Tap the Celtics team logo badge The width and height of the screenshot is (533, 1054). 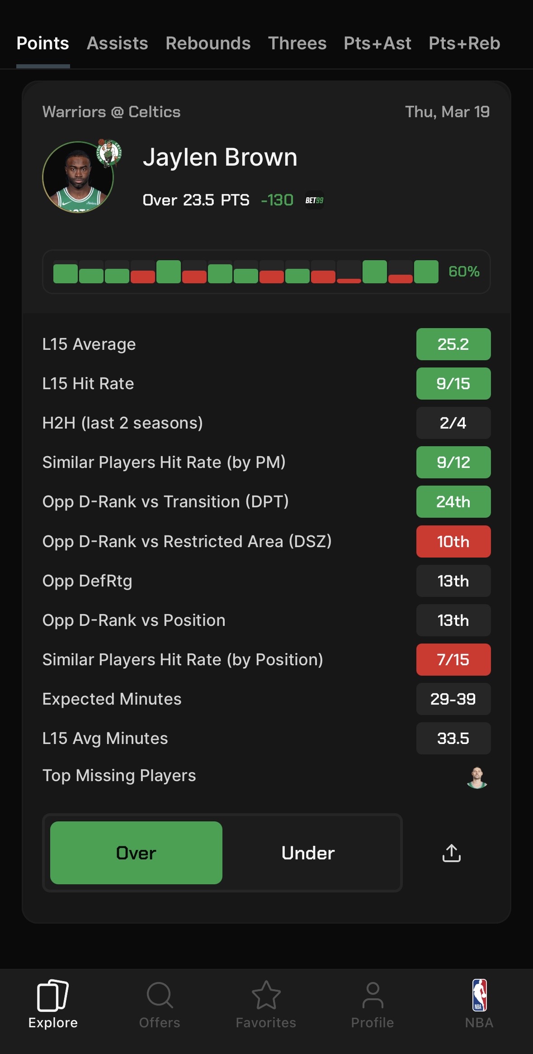(109, 153)
